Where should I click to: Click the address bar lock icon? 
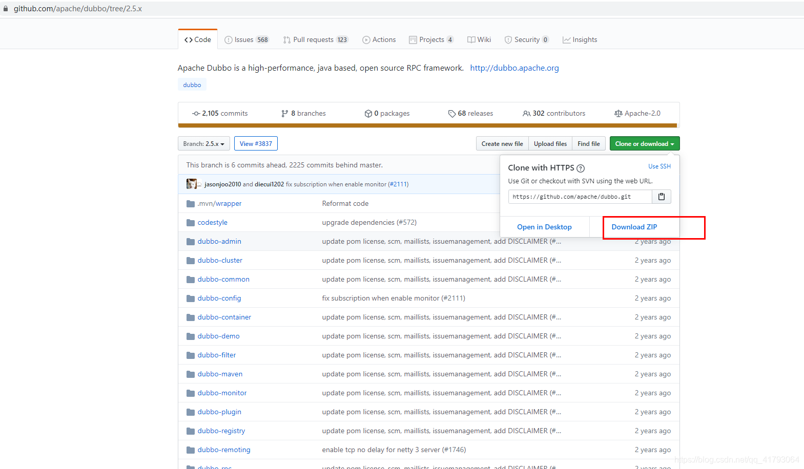[6, 9]
